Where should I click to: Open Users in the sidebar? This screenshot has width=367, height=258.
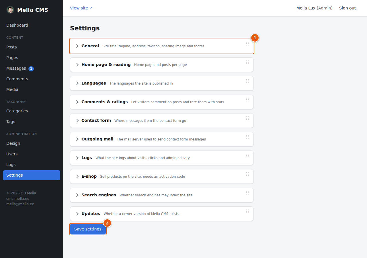pyautogui.click(x=32, y=154)
